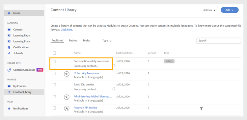Open Certifications in sidebar
The width and height of the screenshot is (247, 120).
(x=21, y=47)
